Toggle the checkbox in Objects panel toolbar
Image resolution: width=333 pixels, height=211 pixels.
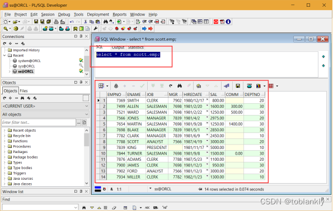(x=86, y=98)
